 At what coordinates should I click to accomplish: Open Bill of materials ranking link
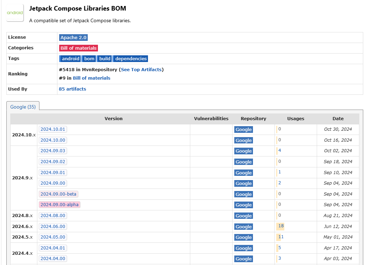[92, 78]
